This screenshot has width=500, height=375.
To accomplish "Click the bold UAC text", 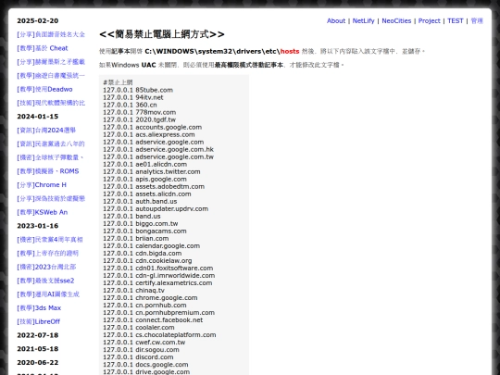I will [x=148, y=65].
